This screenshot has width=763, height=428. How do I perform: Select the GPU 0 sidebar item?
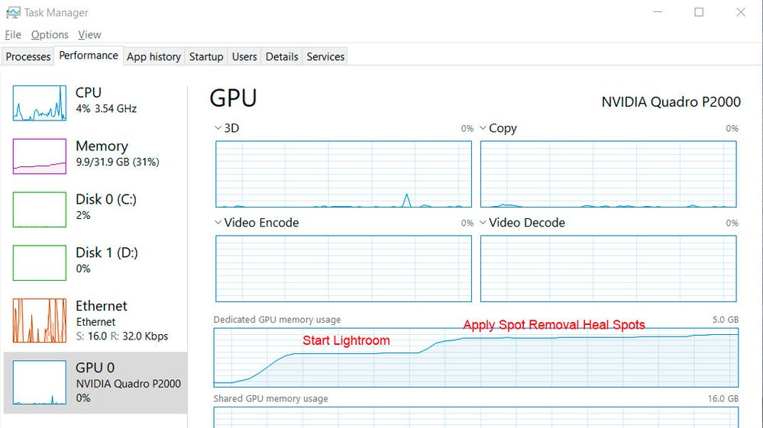tap(95, 382)
